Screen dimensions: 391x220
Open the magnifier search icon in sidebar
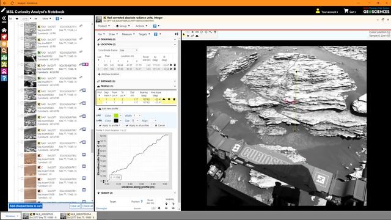click(4, 51)
